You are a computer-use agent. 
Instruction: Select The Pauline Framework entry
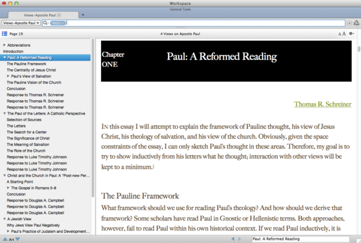tap(26, 64)
